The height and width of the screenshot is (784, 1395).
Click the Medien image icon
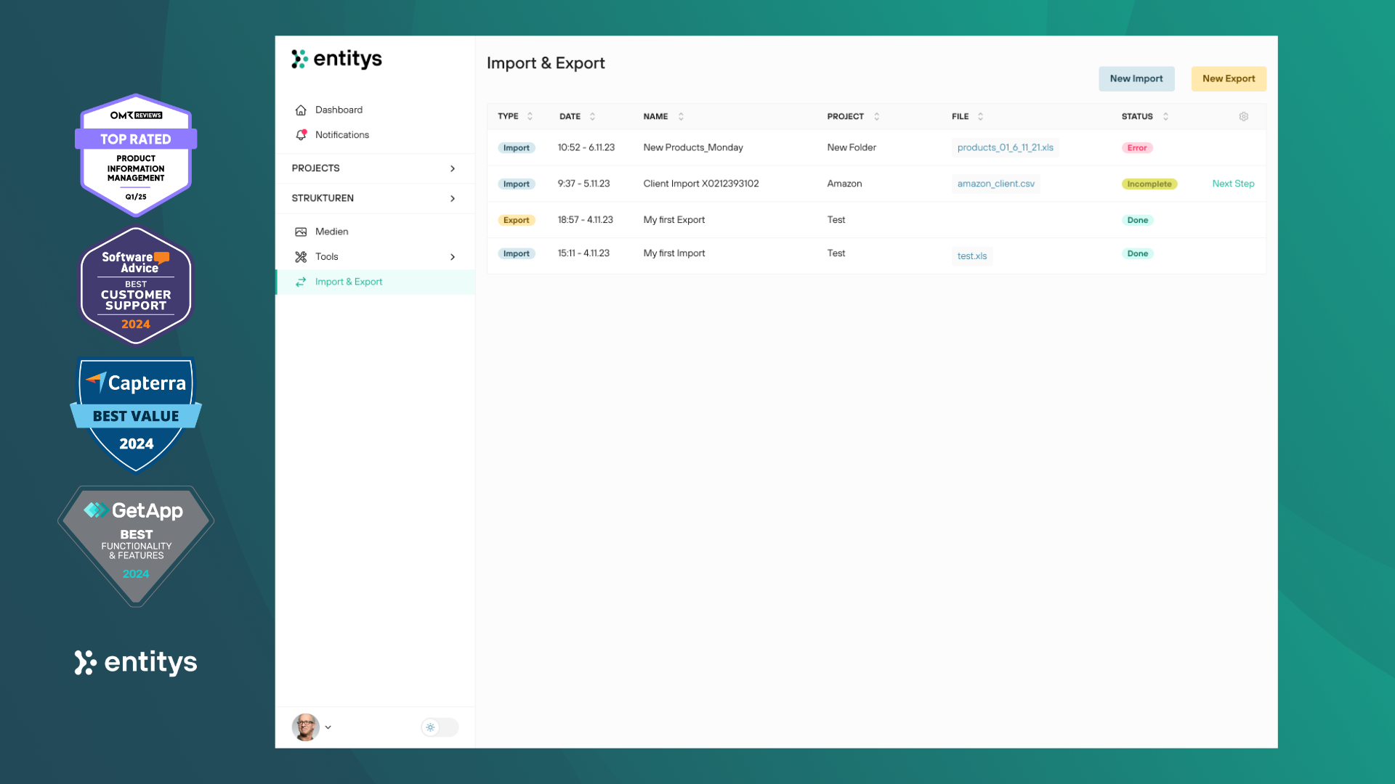point(301,232)
